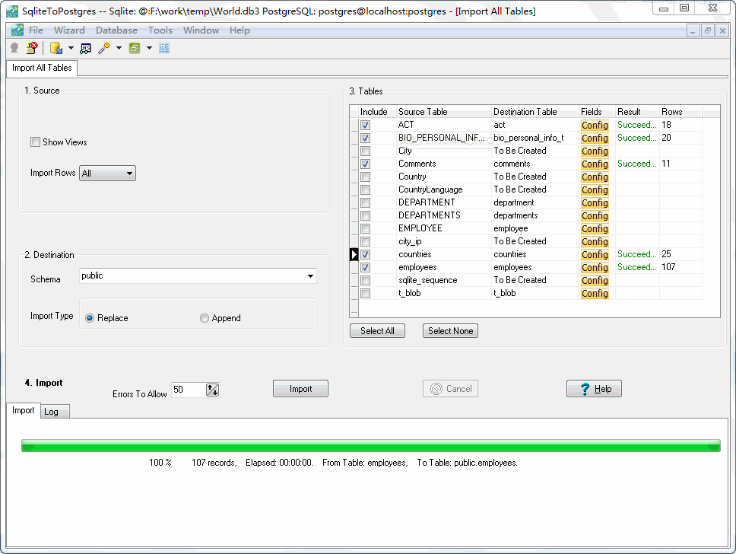Open the Import Rows dropdown
This screenshot has width=736, height=554.
click(x=107, y=173)
